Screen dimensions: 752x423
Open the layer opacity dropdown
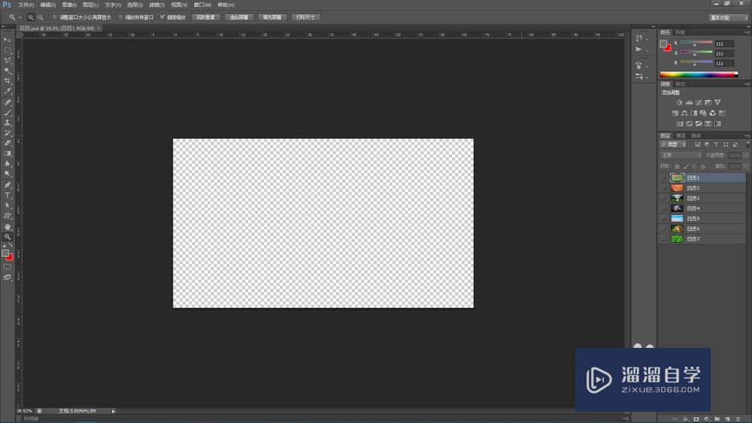(745, 156)
